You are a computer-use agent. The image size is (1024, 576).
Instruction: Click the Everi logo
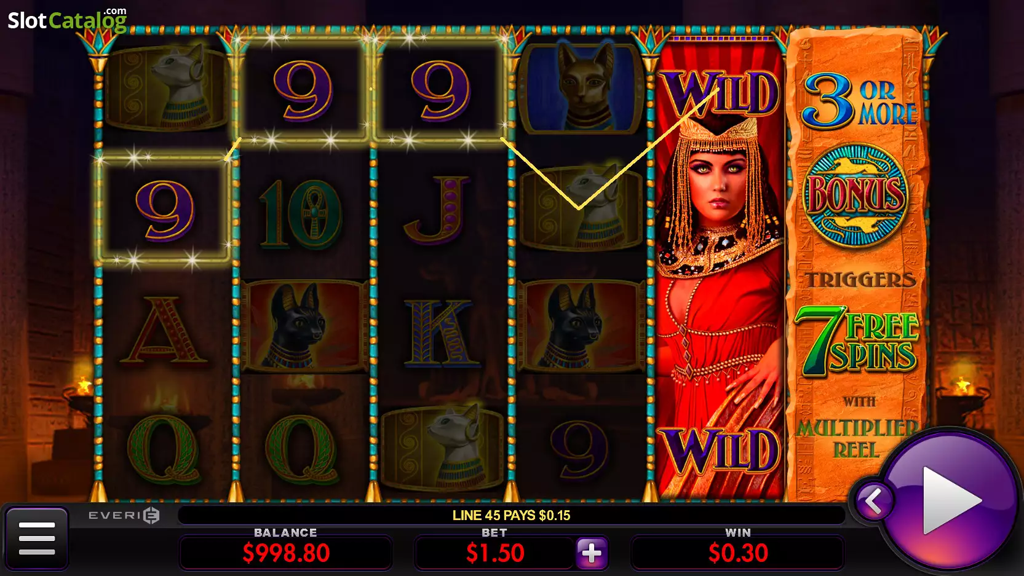pos(124,515)
